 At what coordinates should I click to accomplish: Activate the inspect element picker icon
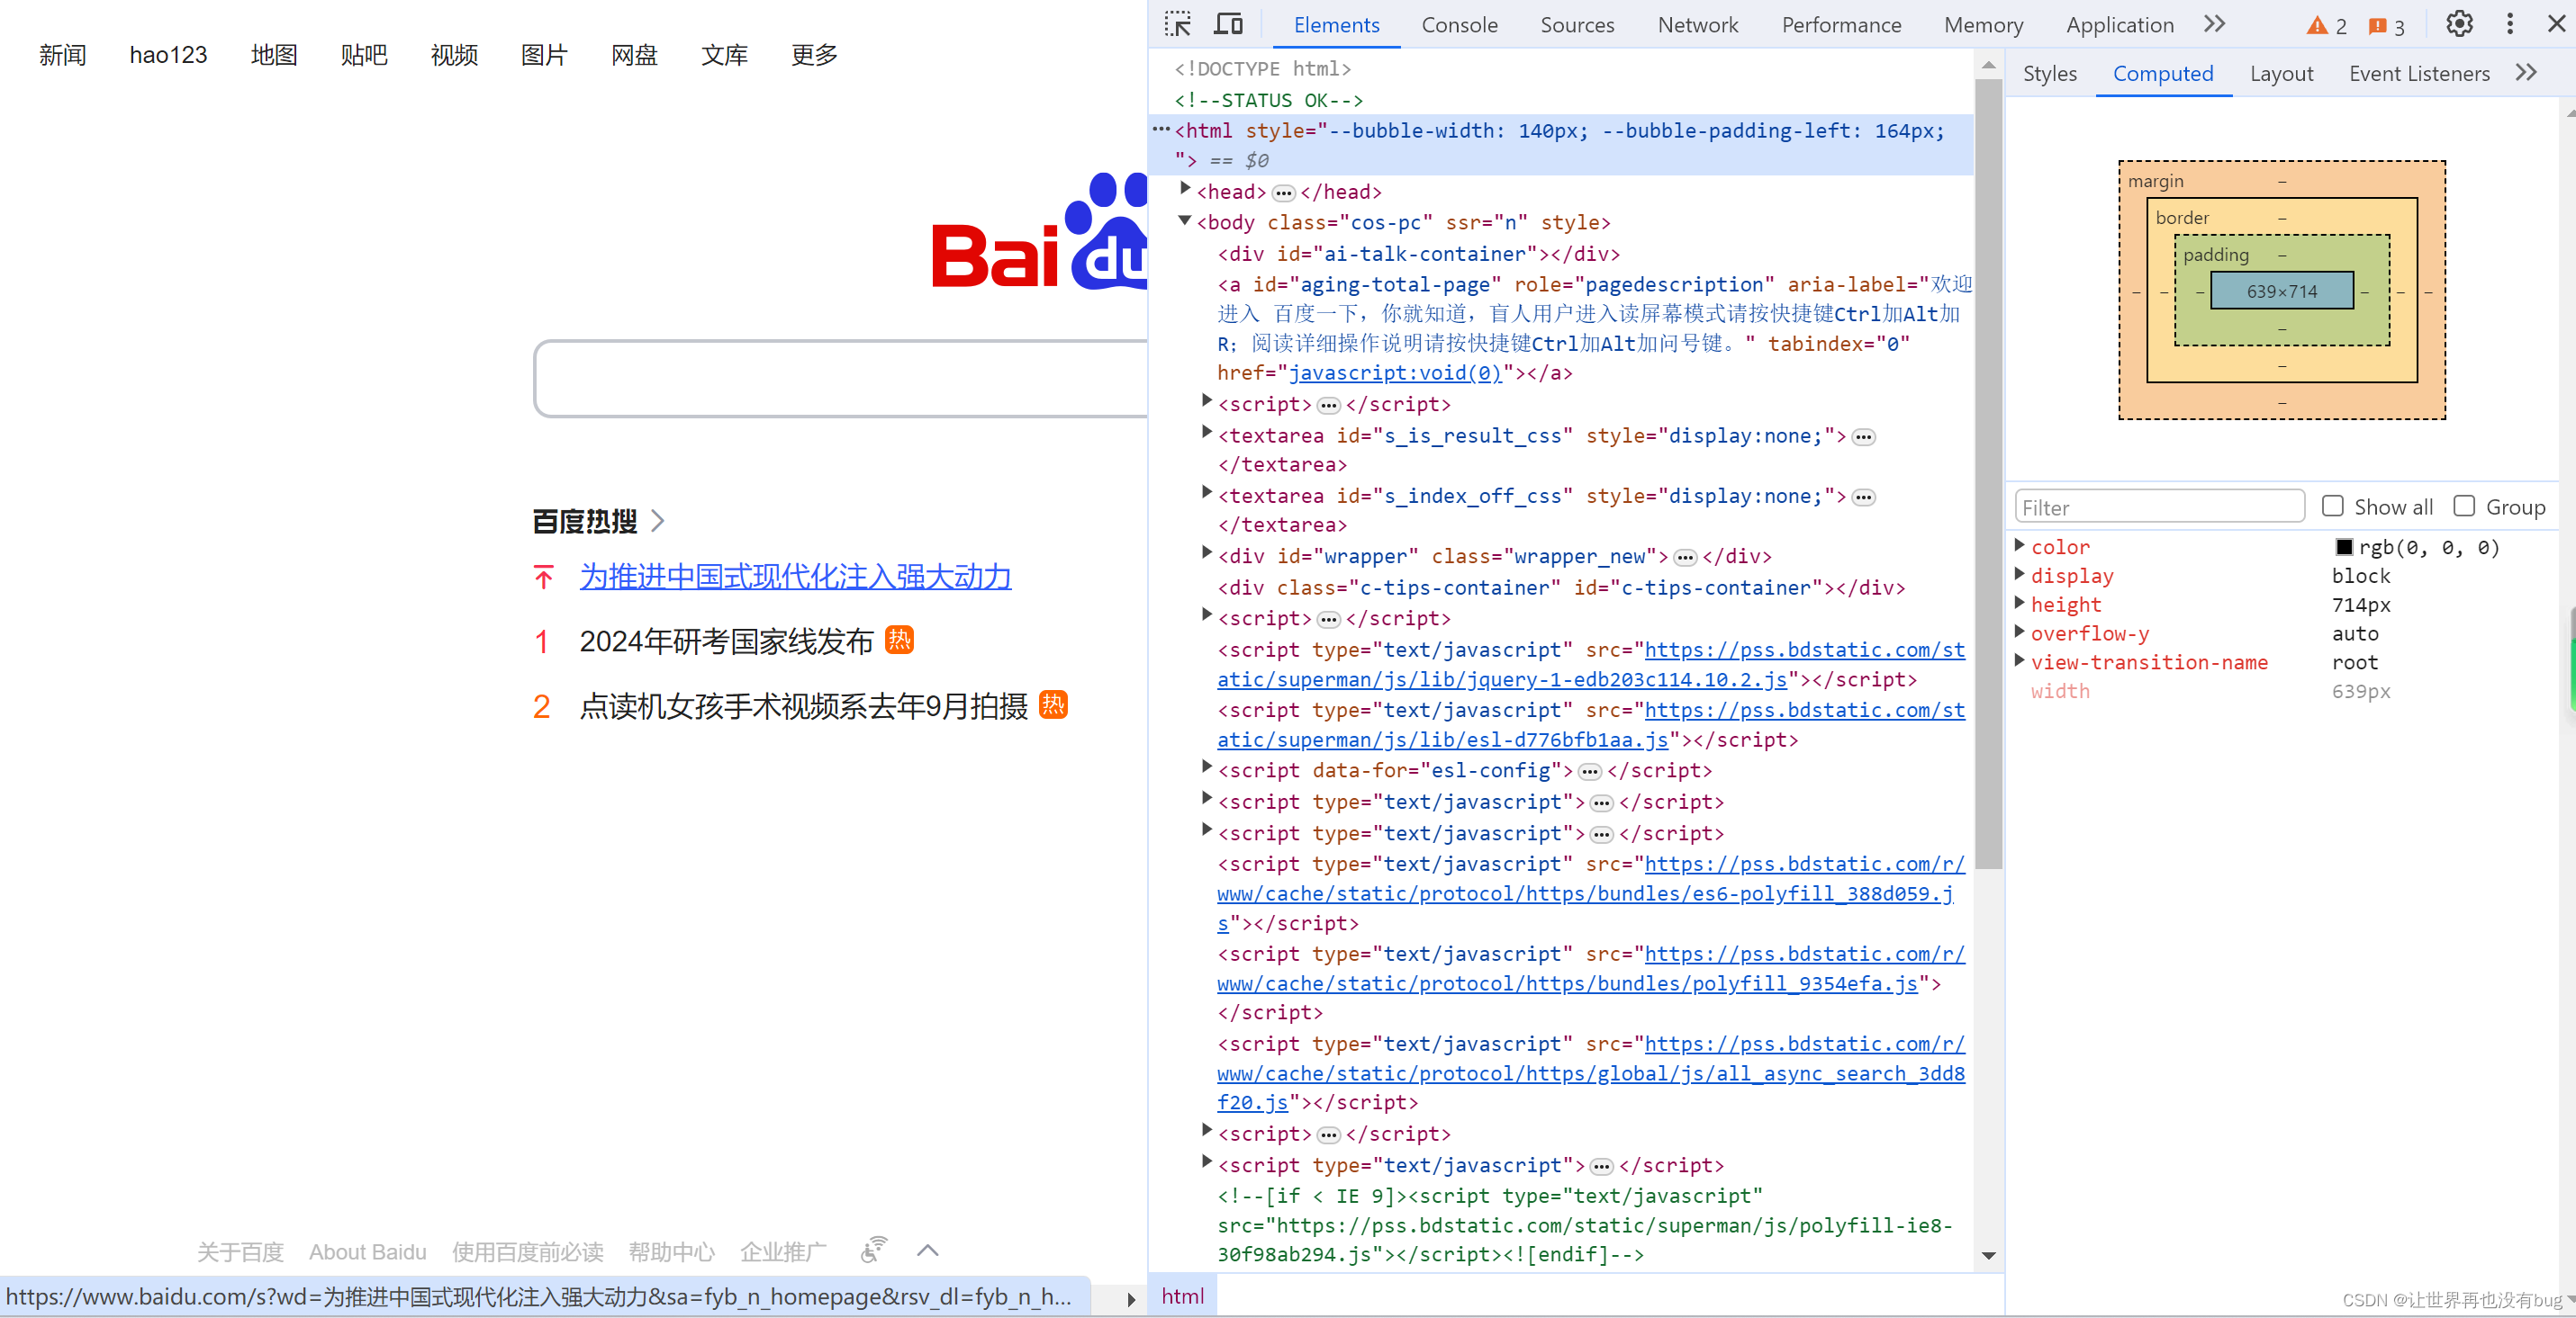1178,24
